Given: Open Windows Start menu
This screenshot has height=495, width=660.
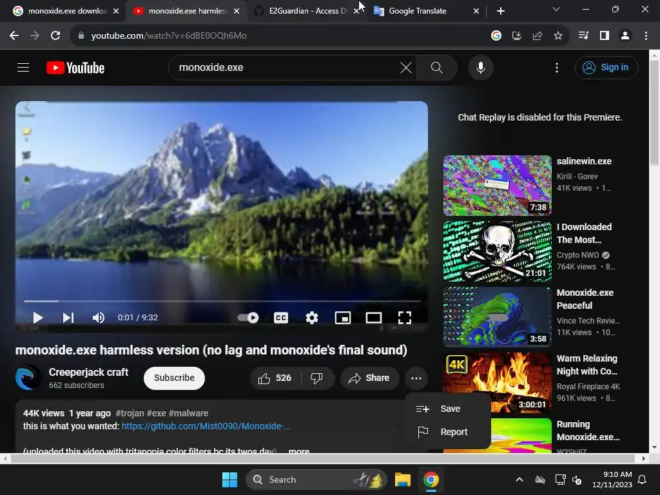Looking at the screenshot, I should coord(230,480).
